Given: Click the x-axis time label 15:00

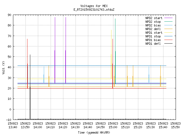Looking at the screenshot, I should pyautogui.click(x=113, y=127).
